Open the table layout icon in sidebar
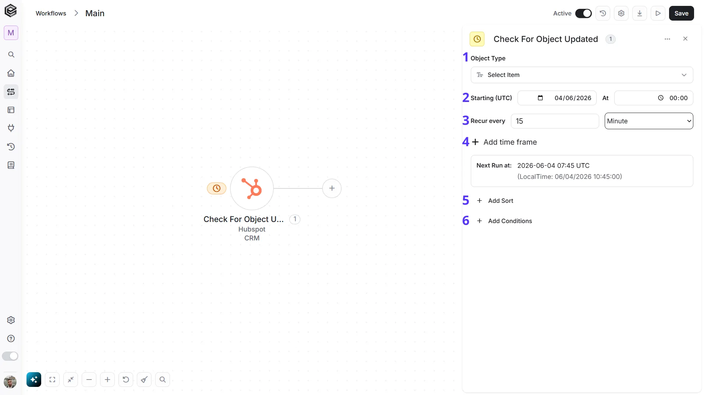The height and width of the screenshot is (395, 704). tap(11, 110)
